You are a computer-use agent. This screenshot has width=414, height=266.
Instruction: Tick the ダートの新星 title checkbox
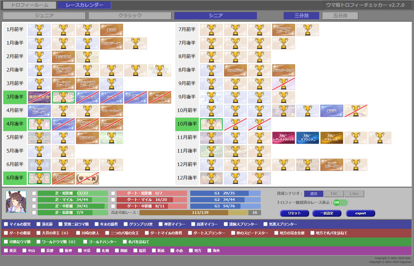(6, 233)
